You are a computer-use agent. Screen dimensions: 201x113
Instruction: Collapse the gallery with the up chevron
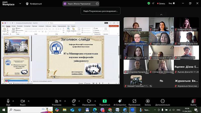161,15
